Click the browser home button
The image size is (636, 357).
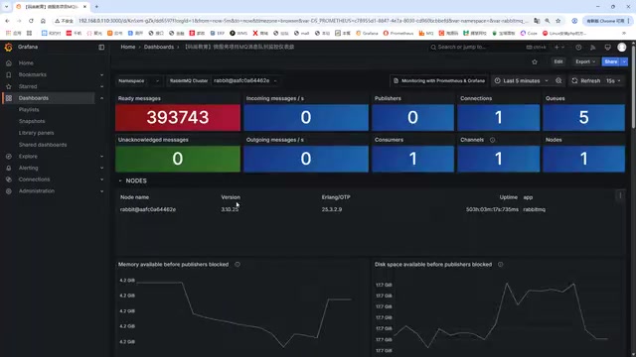[43, 21]
